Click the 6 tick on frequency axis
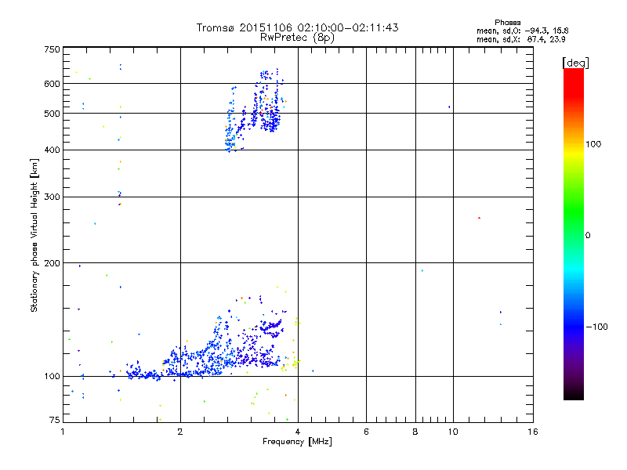627x470 pixels. pyautogui.click(x=366, y=432)
